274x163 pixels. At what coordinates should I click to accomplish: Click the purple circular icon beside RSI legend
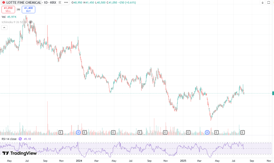(20, 139)
